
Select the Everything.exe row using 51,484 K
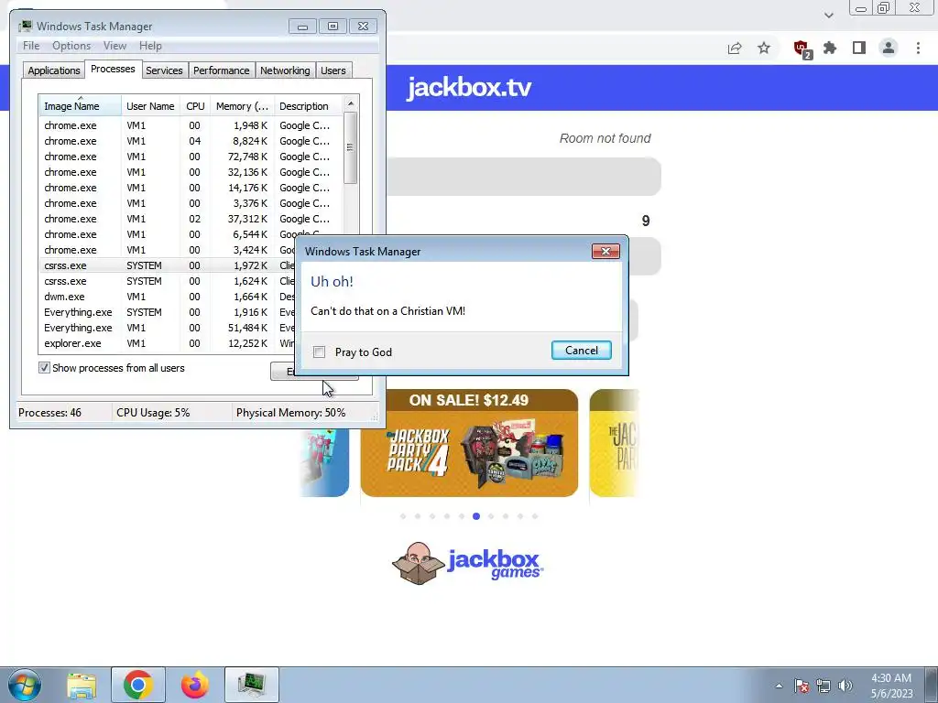(168, 328)
